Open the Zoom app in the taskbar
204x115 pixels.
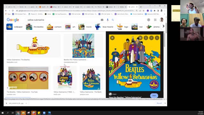(x=44, y=113)
